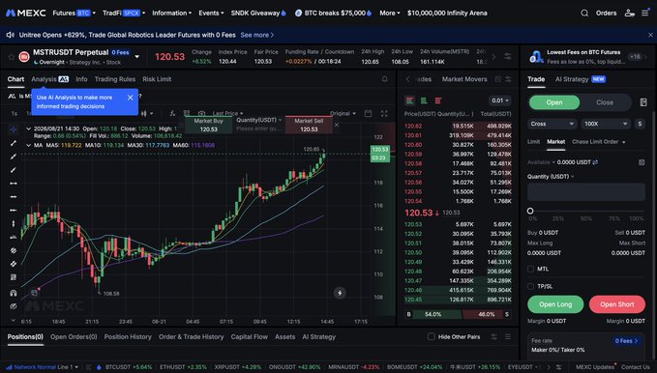657x373 pixels.
Task: Open the search icon in top navigation
Action: 584,13
